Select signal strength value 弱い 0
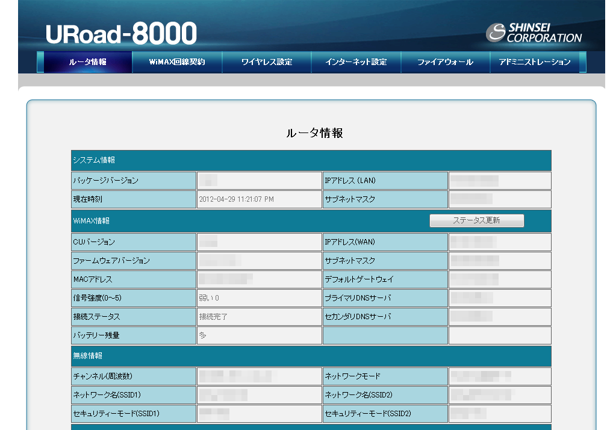This screenshot has height=430, width=613. (x=209, y=298)
